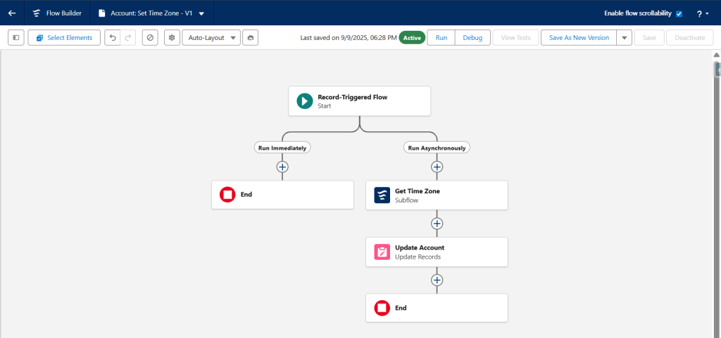This screenshot has height=338, width=721.
Task: Expand arrow beside Save As New Version
Action: click(624, 38)
